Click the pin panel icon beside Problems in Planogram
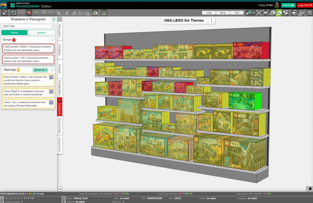Image resolution: width=313 pixels, height=203 pixels. click(54, 19)
